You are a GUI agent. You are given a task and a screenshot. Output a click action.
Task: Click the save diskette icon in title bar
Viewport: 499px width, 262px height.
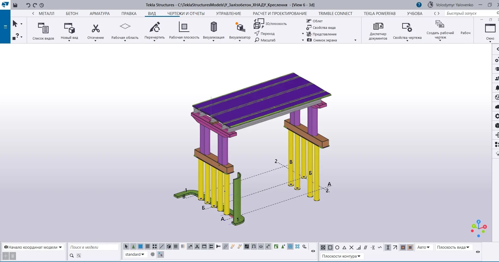point(15,5)
